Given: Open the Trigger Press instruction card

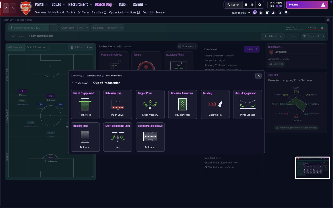Looking at the screenshot, I should [150, 105].
